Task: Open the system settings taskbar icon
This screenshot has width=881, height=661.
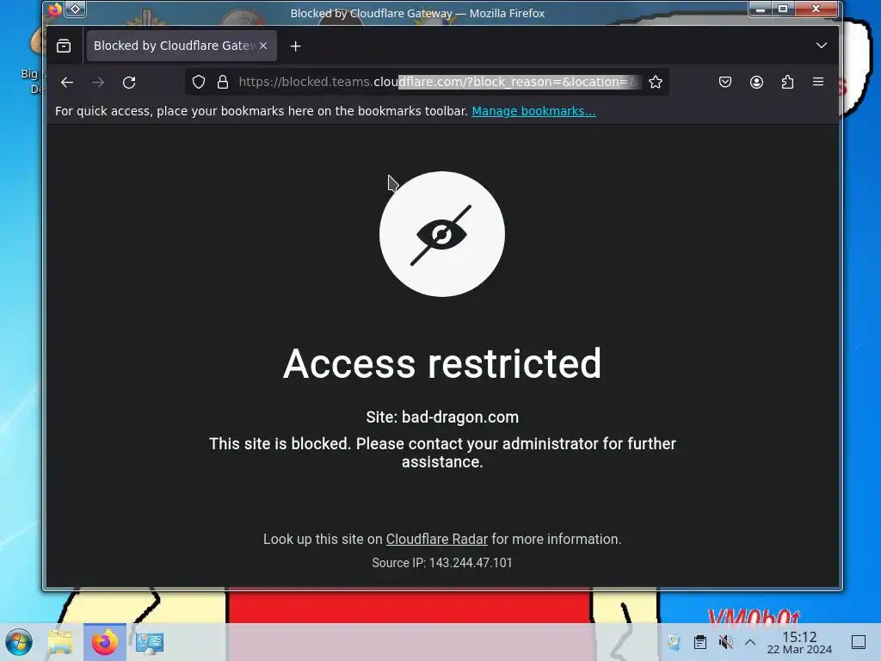Action: [x=149, y=642]
